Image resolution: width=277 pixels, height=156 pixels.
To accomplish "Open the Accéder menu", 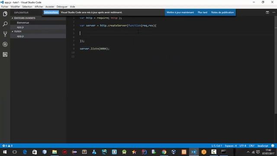I will click(50, 7).
